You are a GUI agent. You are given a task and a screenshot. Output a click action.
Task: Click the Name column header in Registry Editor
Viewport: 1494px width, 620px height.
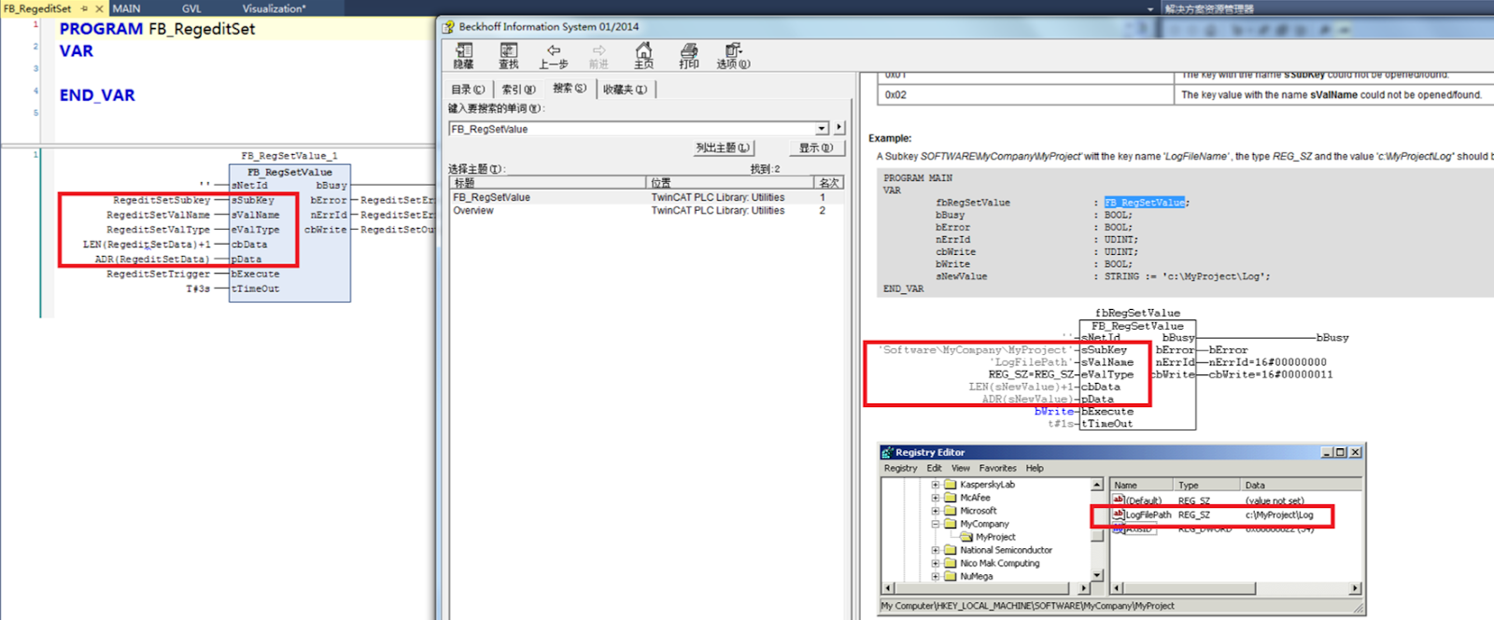[1141, 486]
